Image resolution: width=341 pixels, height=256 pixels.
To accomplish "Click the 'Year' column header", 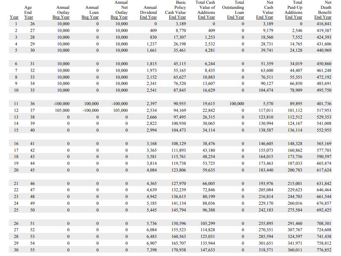I will (14, 17).
